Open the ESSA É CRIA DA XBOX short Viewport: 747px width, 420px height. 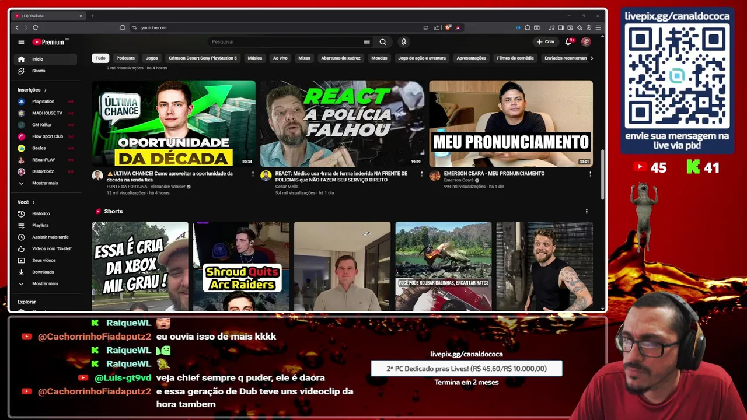(x=140, y=266)
